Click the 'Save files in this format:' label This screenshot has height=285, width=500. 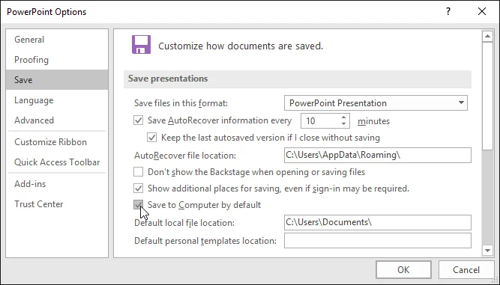tap(181, 103)
